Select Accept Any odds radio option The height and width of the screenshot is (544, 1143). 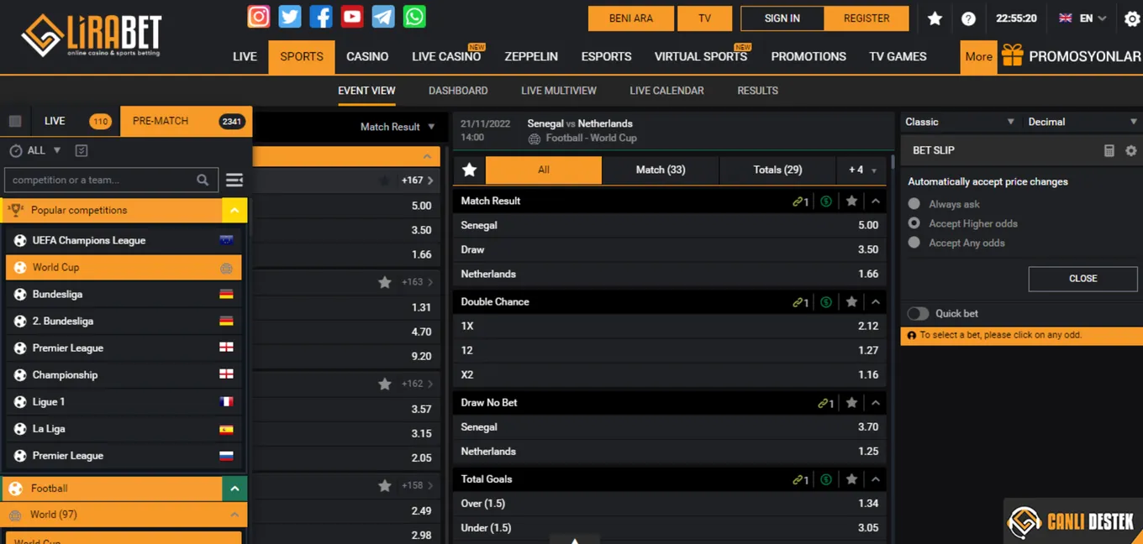[914, 243]
